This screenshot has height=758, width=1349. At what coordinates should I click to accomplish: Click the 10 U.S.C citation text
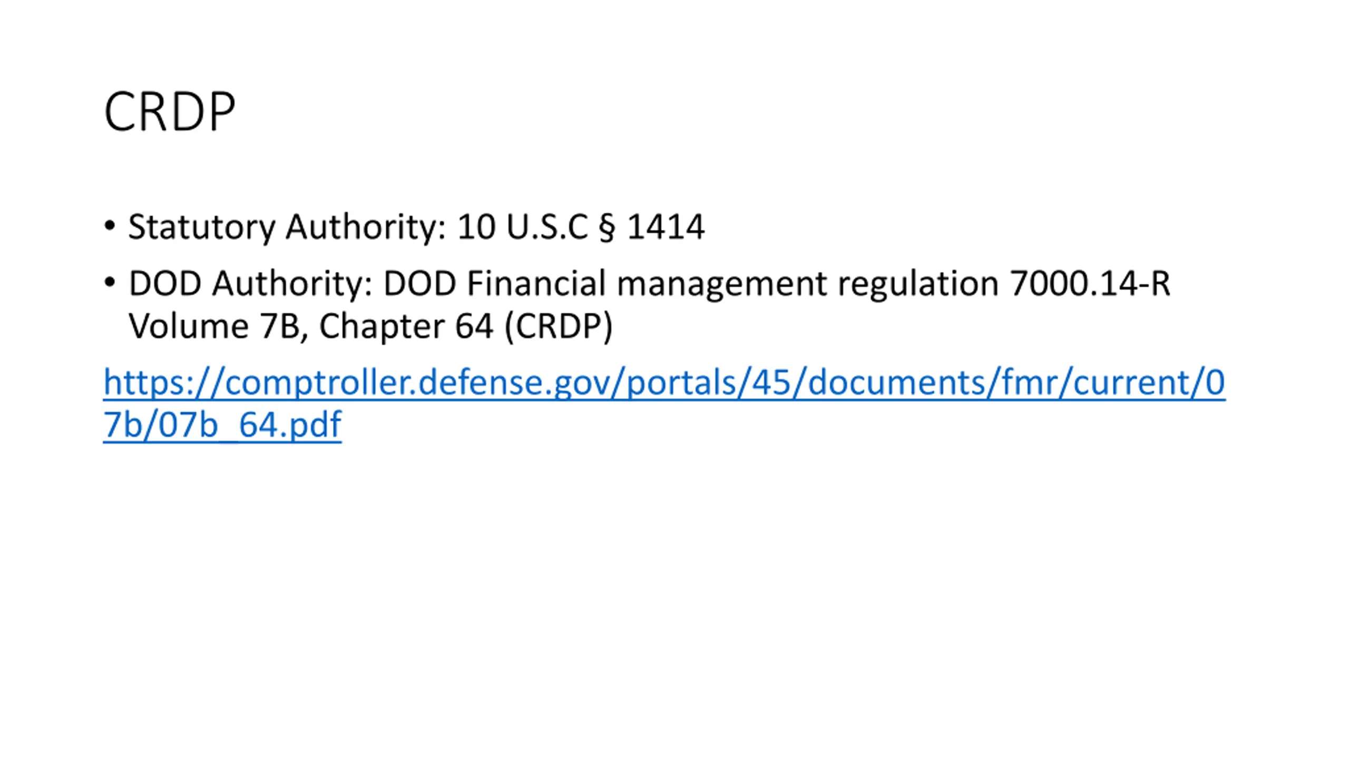(522, 227)
